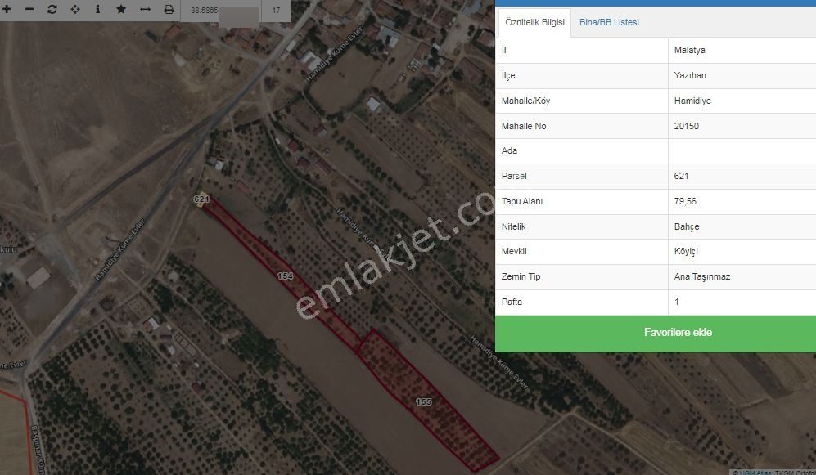Click the zoom in plus icon

(7, 10)
